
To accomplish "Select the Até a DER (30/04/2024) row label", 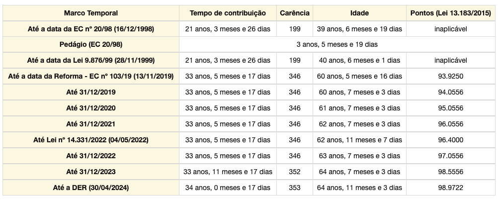I will click(x=91, y=188).
